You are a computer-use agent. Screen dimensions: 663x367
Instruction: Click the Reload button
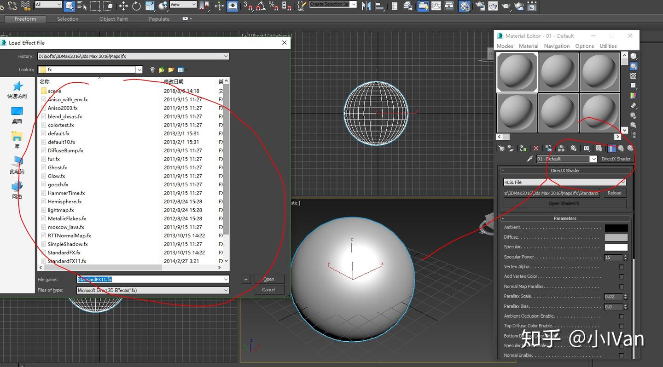[x=614, y=193]
